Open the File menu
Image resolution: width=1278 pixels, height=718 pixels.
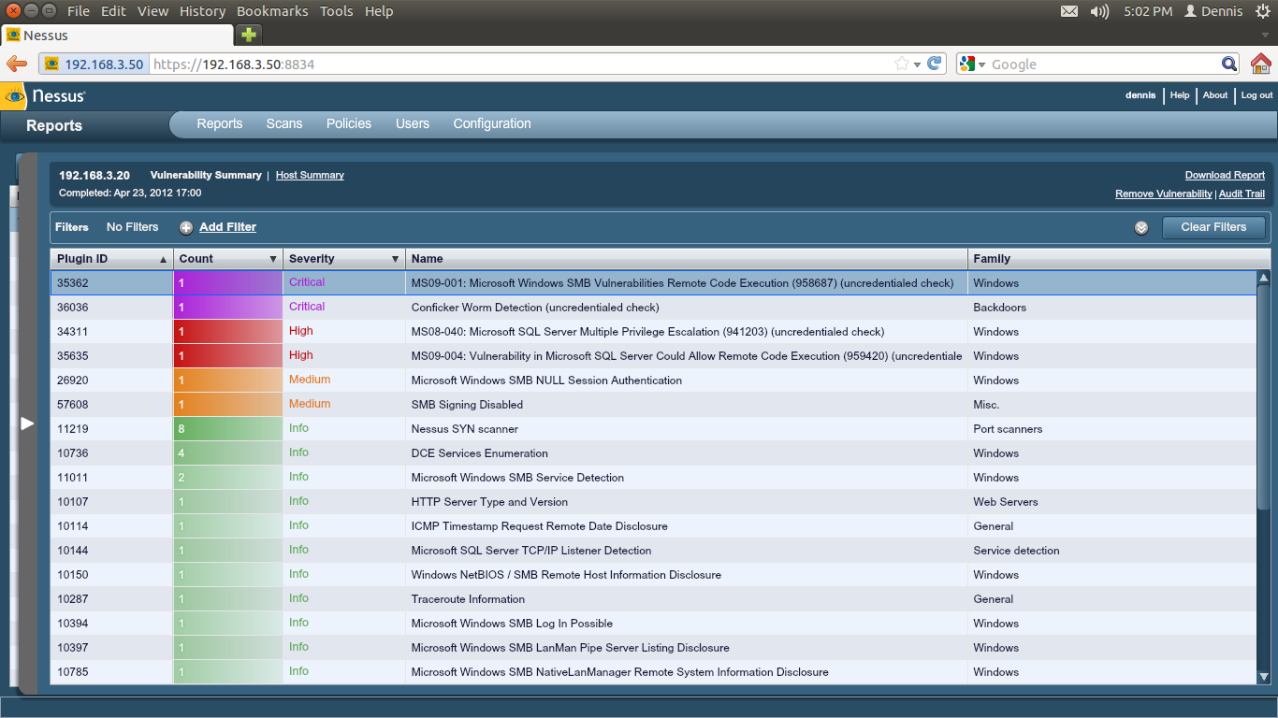pyautogui.click(x=79, y=11)
